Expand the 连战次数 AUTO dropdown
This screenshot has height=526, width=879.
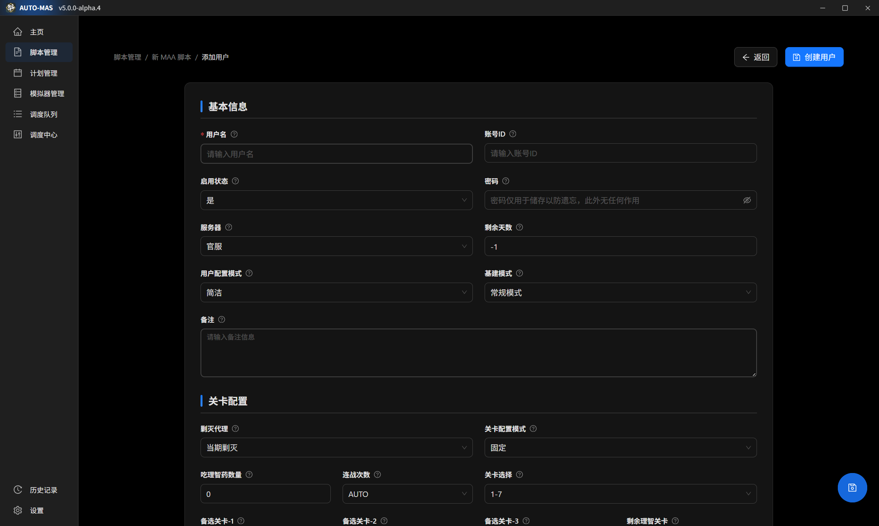coord(407,494)
